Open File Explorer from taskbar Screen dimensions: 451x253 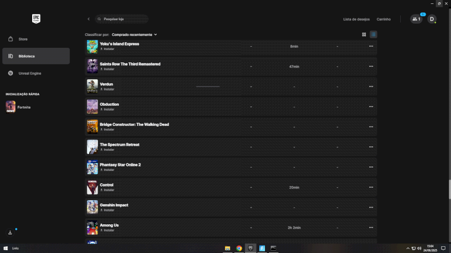(228, 248)
